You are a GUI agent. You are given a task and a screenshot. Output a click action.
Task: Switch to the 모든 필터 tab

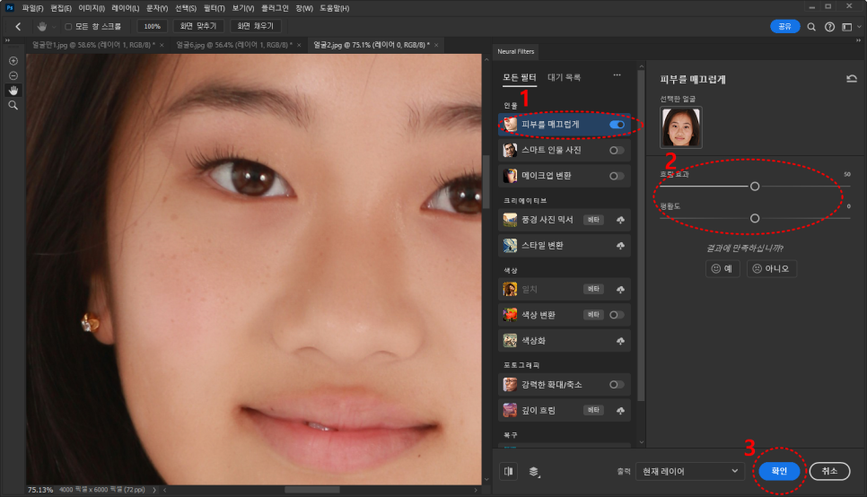[519, 77]
